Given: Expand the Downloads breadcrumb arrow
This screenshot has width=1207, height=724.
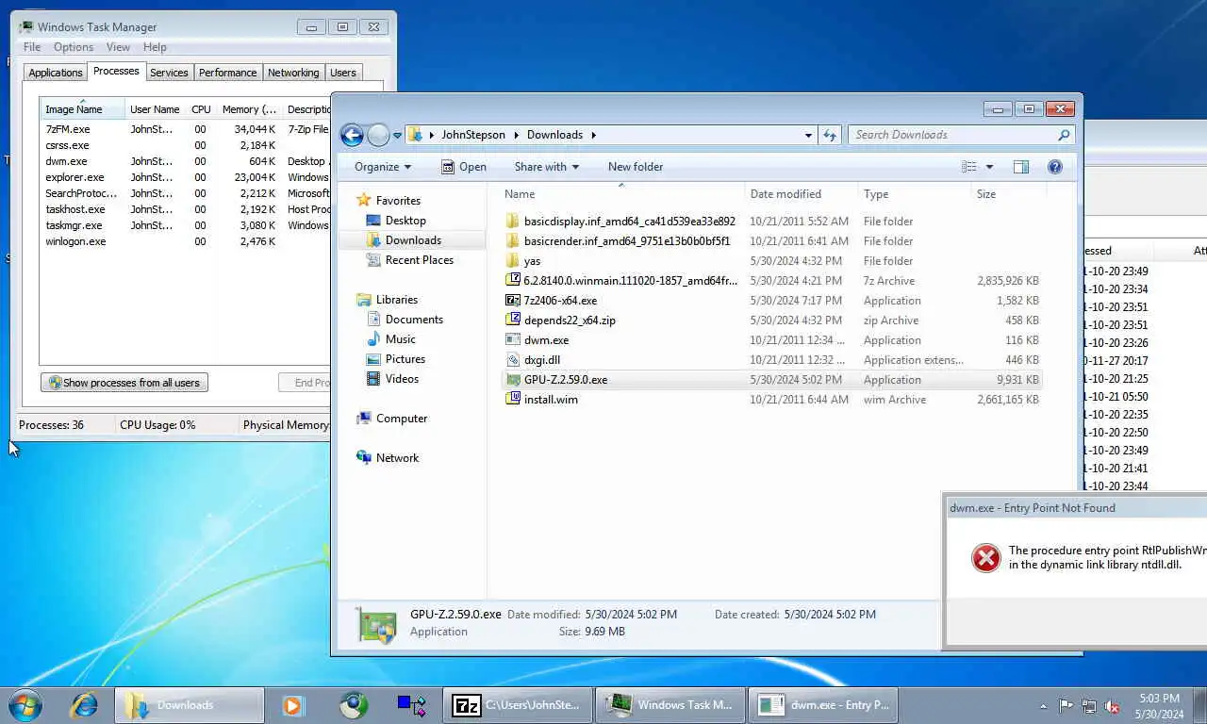Looking at the screenshot, I should (594, 135).
